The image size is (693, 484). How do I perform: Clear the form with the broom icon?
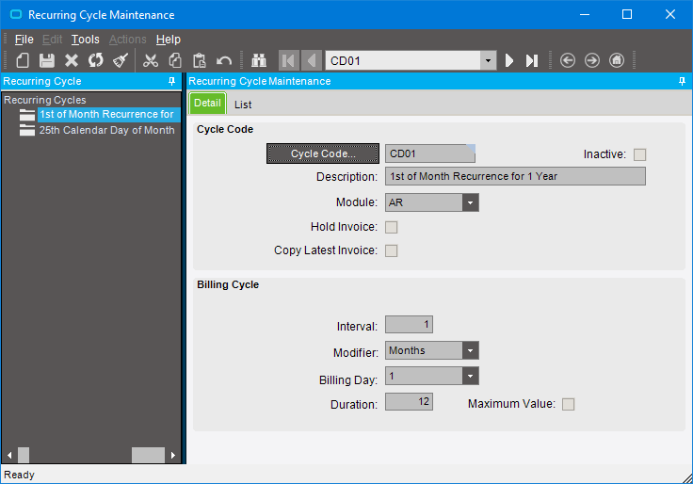(121, 60)
